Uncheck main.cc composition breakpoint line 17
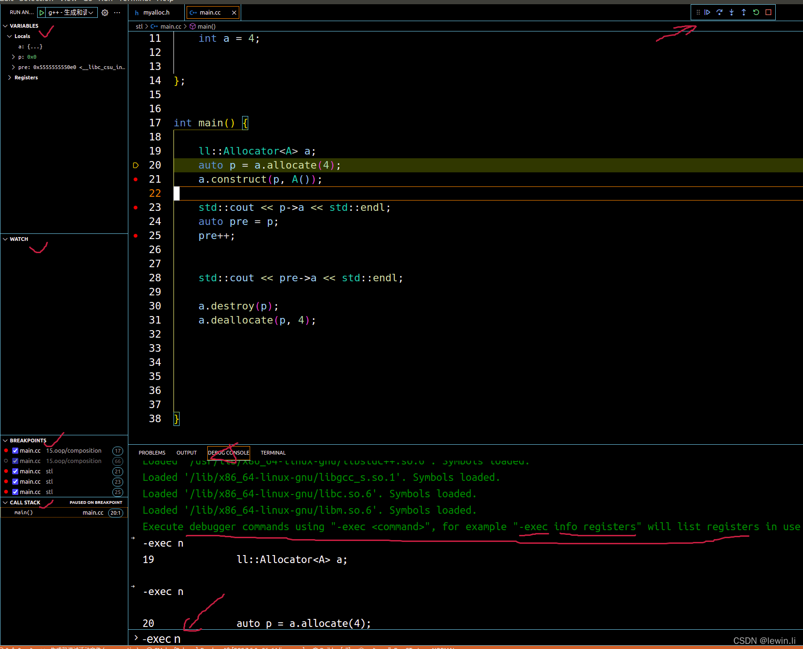Screen dimensions: 803x649 pos(15,451)
